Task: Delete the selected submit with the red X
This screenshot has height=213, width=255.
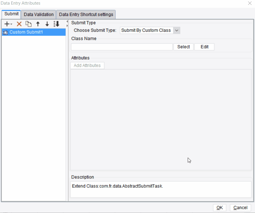Action: 19,24
